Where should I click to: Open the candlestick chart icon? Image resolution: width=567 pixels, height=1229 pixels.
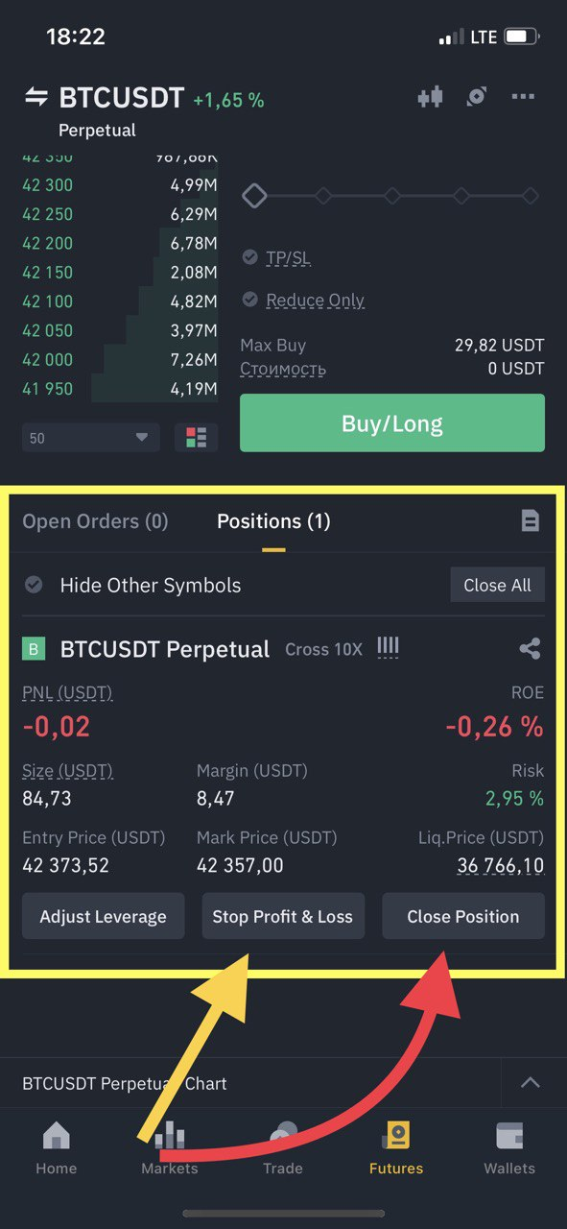click(x=431, y=96)
